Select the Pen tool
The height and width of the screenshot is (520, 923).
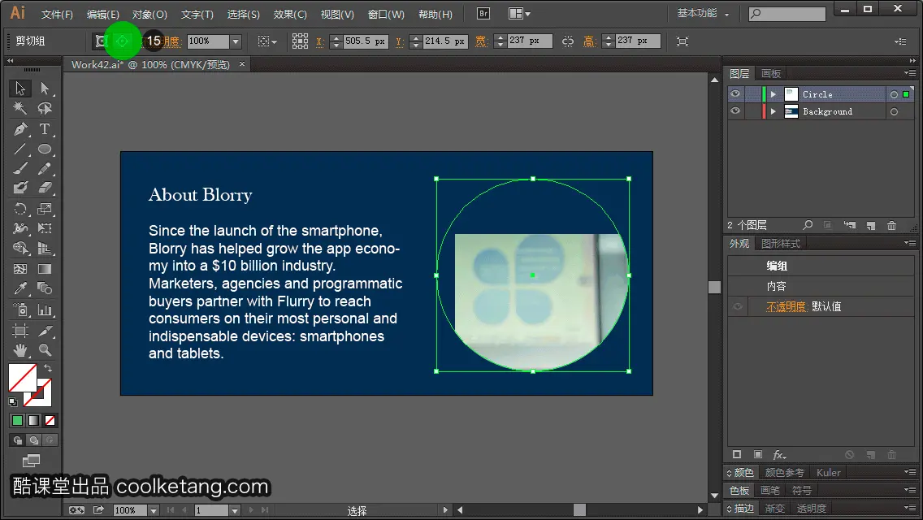[19, 129]
